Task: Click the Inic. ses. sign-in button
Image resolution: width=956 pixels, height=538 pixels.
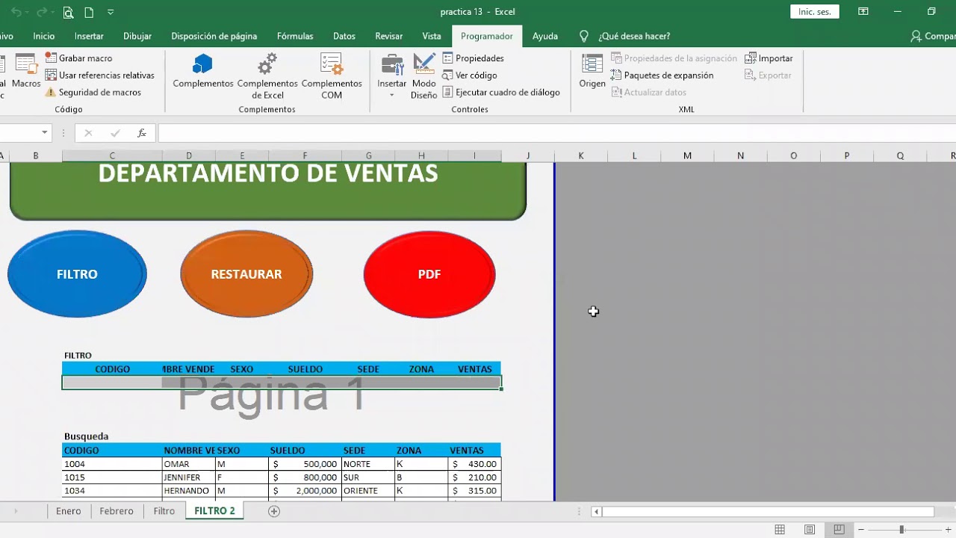Action: (x=815, y=12)
